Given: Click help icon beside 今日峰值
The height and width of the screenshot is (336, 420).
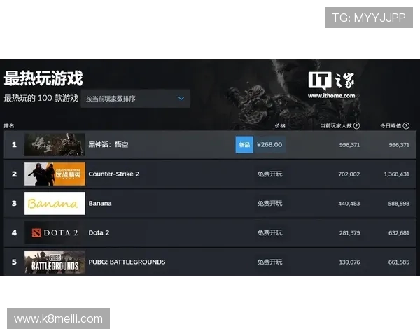Looking at the screenshot, I should click(407, 126).
